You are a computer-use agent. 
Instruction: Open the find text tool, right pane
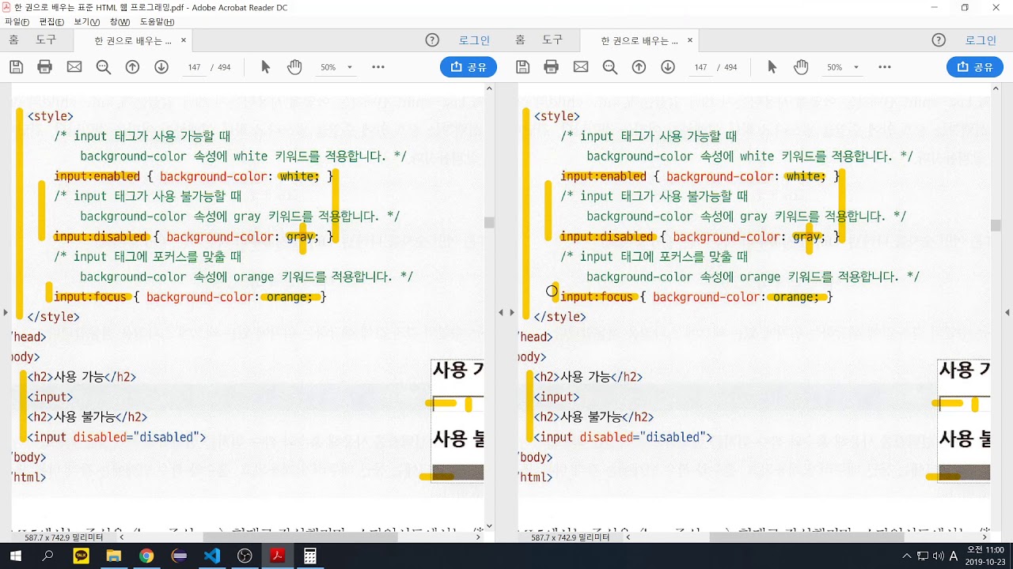pyautogui.click(x=610, y=67)
